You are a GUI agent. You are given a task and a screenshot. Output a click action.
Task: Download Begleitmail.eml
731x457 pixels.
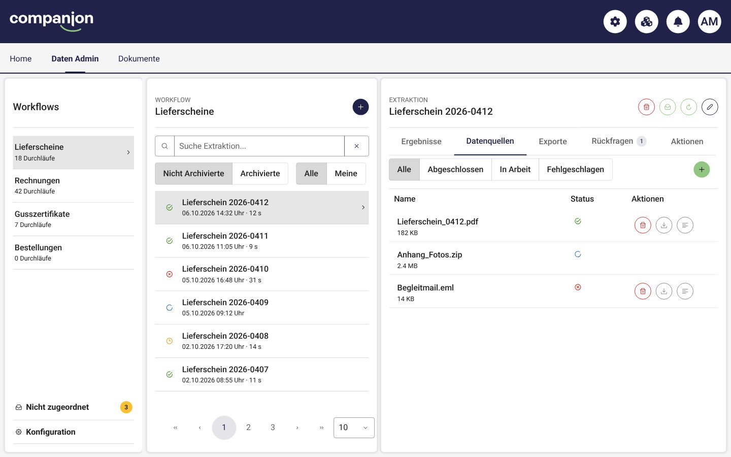pos(664,291)
